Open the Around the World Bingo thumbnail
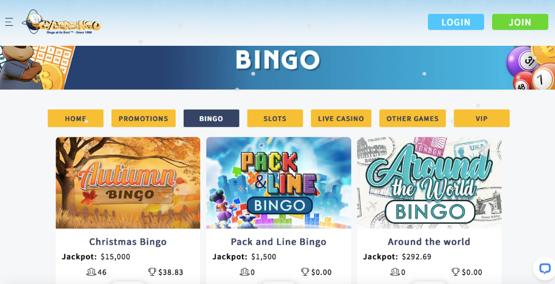Image resolution: width=555 pixels, height=284 pixels. 429,183
